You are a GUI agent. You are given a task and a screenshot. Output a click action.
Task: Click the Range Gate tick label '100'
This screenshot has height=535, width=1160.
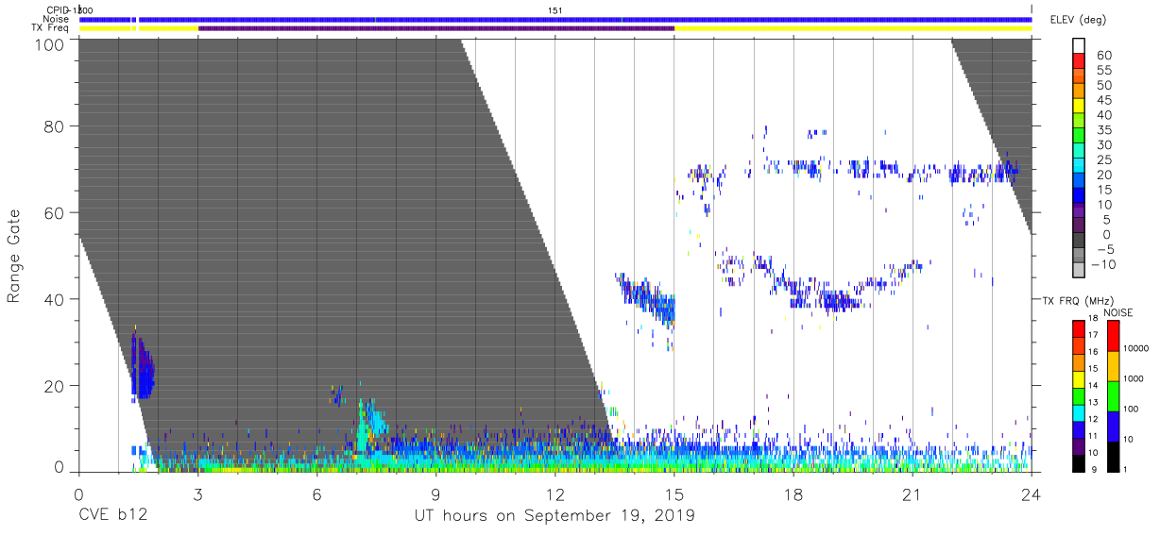pyautogui.click(x=49, y=43)
